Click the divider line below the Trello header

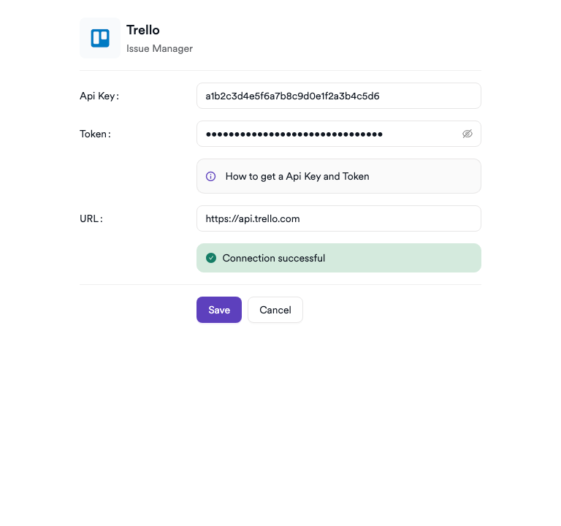[x=280, y=71]
